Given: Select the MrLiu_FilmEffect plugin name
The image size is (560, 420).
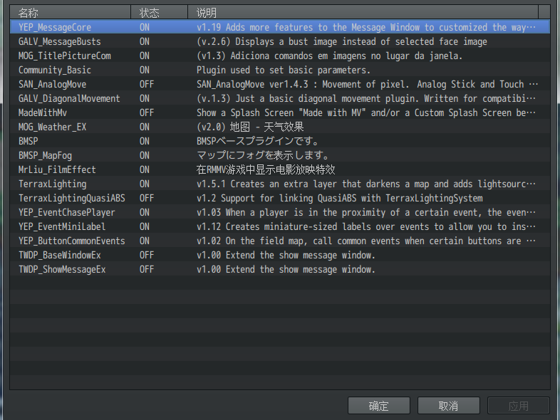Looking at the screenshot, I should tap(57, 170).
